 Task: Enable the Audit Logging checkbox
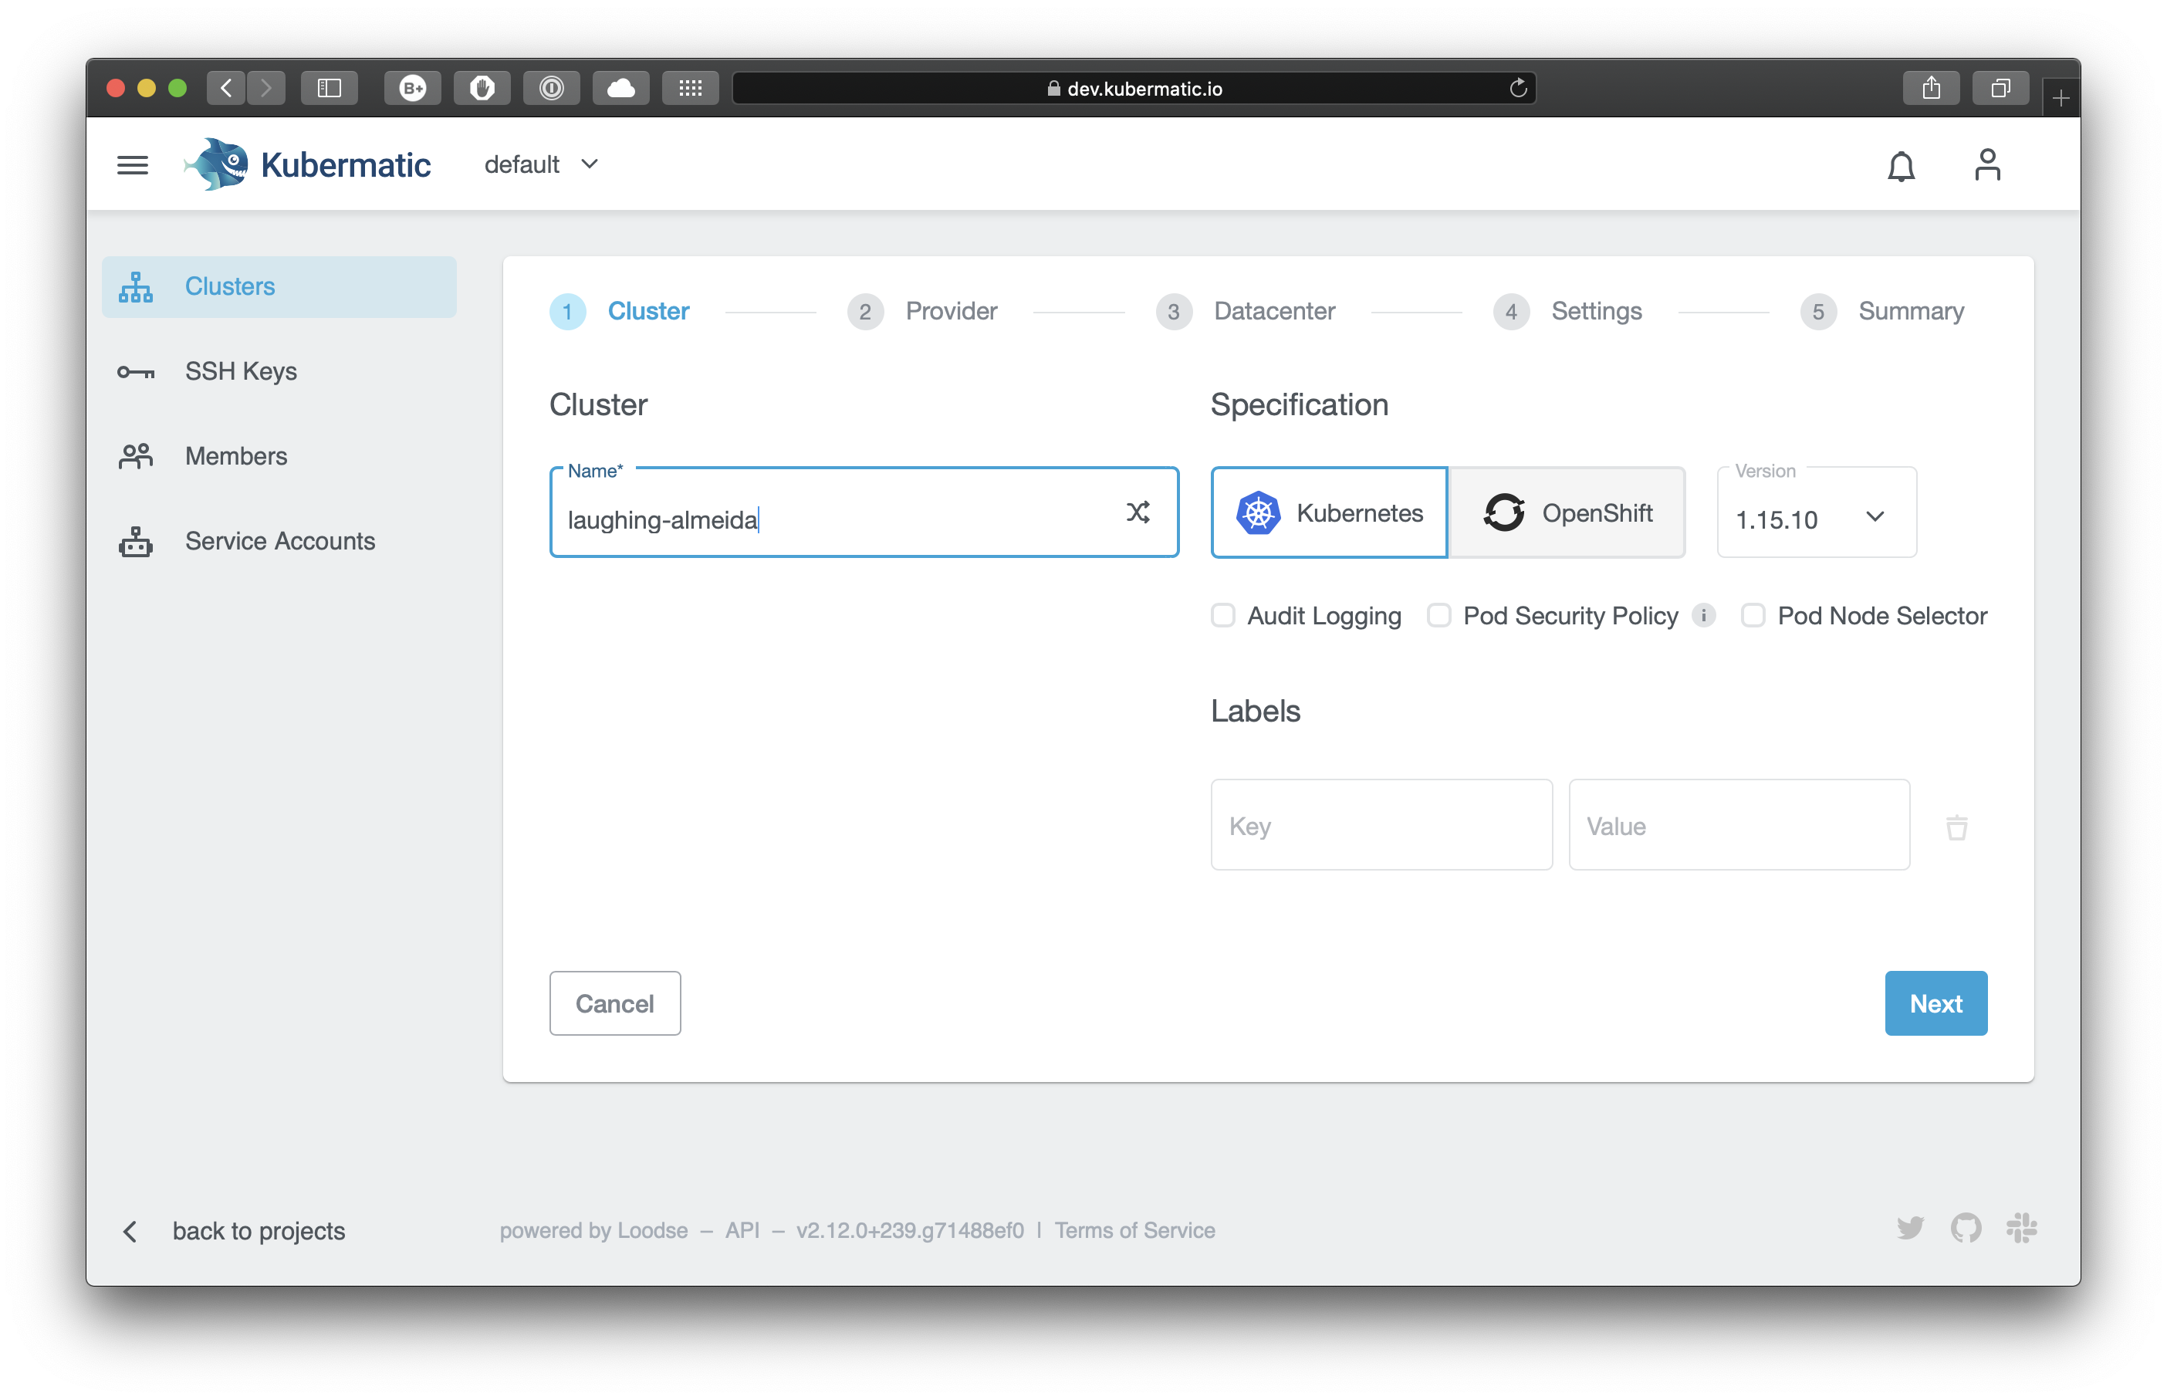pyautogui.click(x=1224, y=614)
